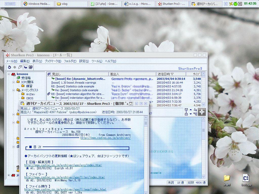Open the 設定(S) menu
Screen dimensions: 259x194
[84, 61]
